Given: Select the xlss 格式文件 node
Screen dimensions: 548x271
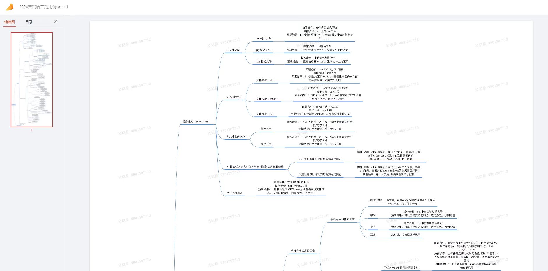Looking at the screenshot, I should [263, 61].
